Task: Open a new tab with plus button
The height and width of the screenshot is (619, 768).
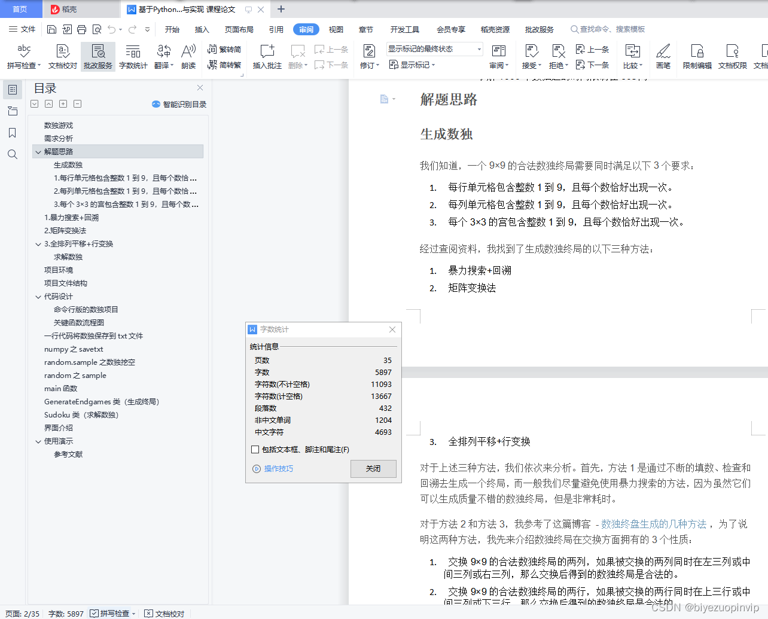Action: click(281, 9)
